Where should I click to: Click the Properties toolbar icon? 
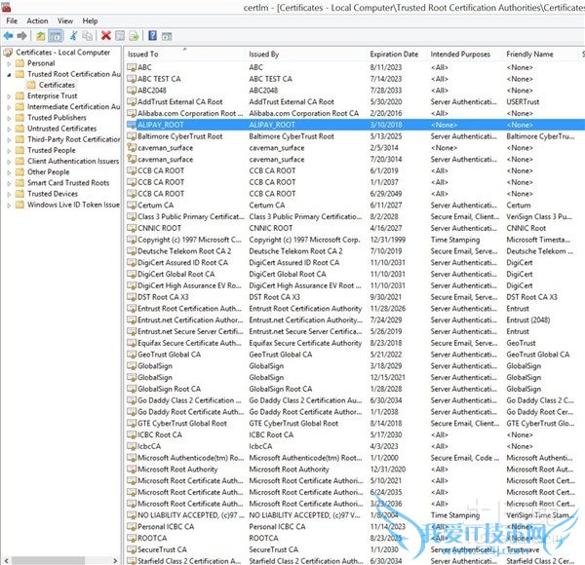[120, 35]
